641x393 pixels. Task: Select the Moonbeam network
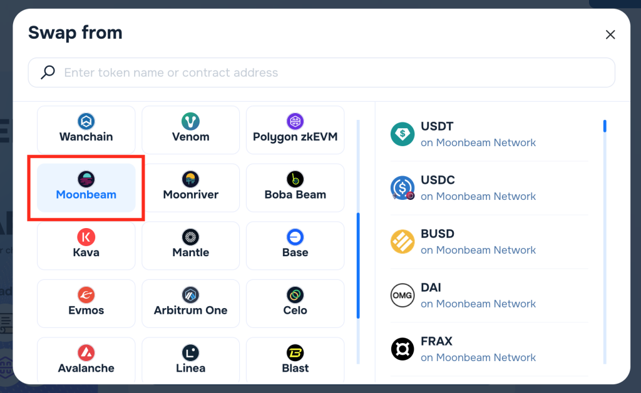click(86, 187)
